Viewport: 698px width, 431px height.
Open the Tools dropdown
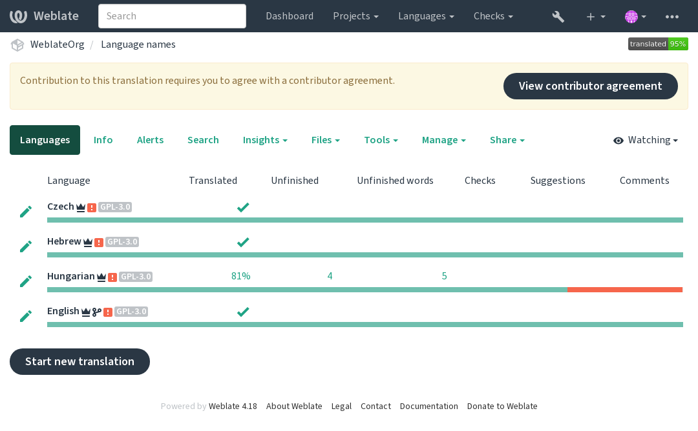click(x=381, y=140)
